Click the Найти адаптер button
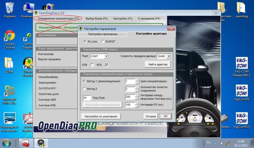This screenshot has width=254, height=148. (x=158, y=65)
